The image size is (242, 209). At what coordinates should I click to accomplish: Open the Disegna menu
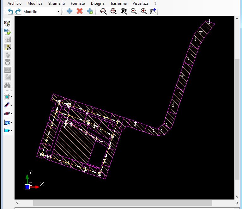point(97,3)
